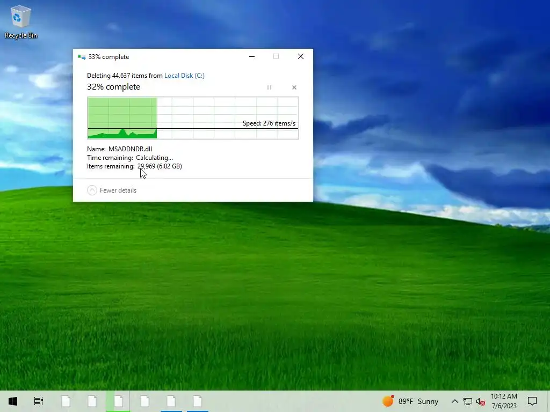This screenshot has height=412, width=550.
Task: Click the Name: MSADDNDR.dll text
Action: coord(120,149)
